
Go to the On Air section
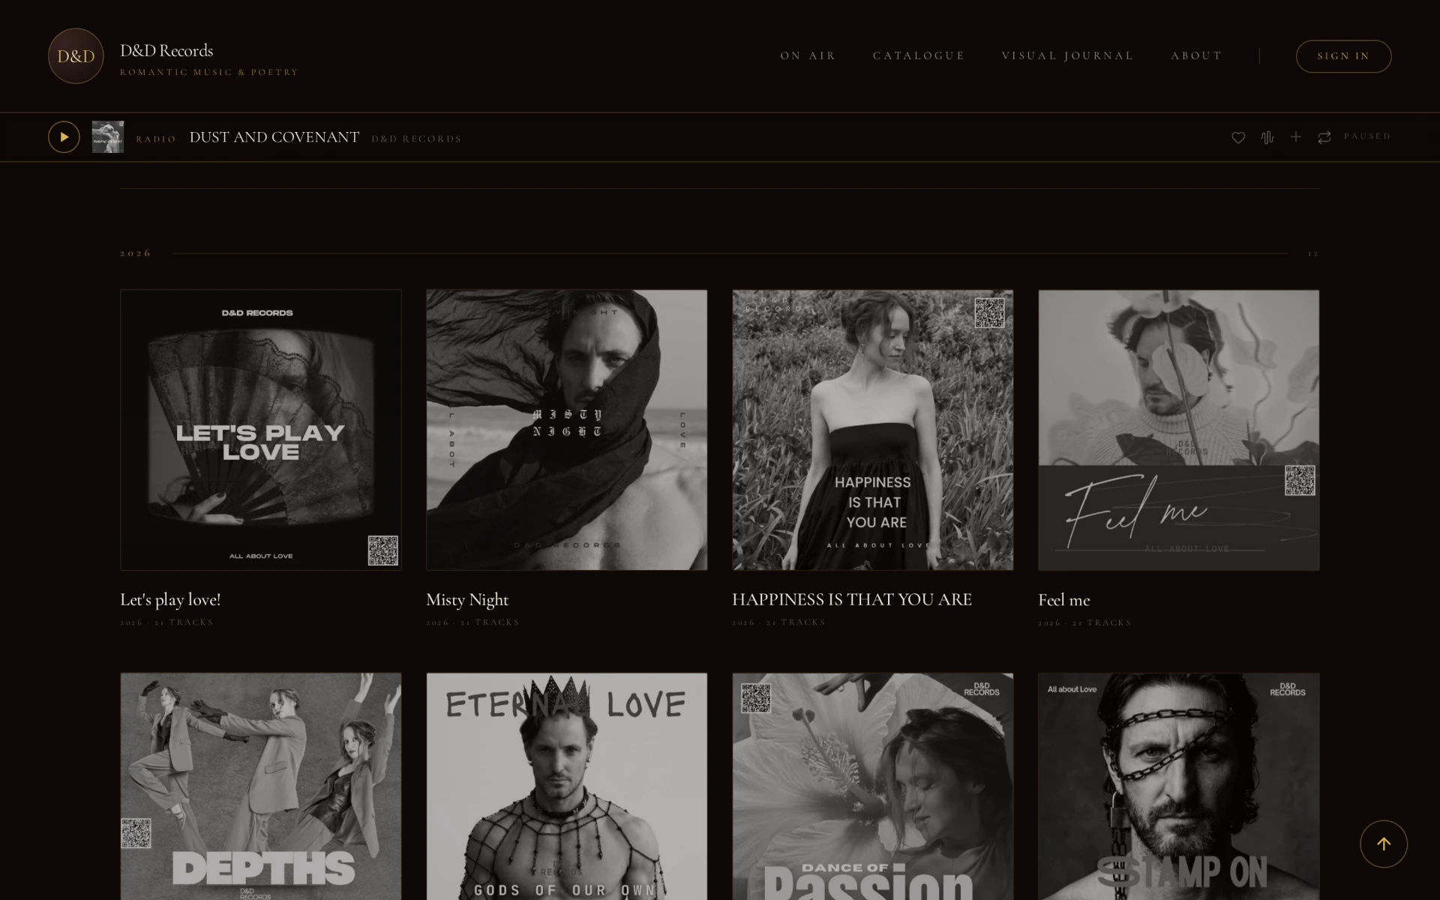click(x=808, y=56)
